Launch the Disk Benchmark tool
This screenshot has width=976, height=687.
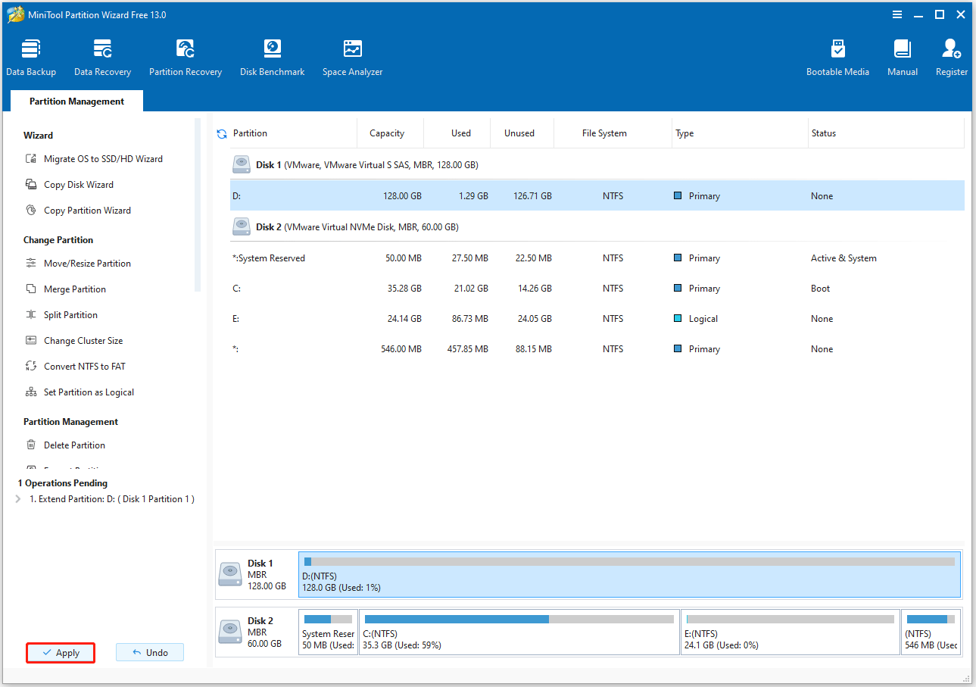(x=272, y=56)
